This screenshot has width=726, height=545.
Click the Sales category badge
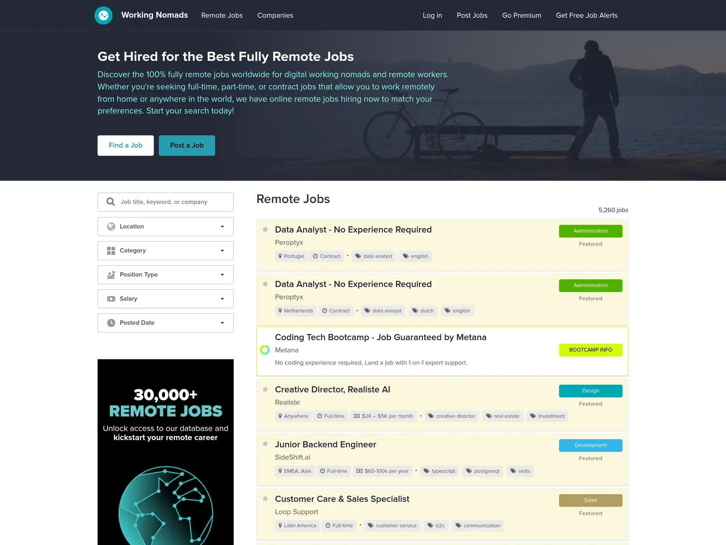pyautogui.click(x=591, y=500)
